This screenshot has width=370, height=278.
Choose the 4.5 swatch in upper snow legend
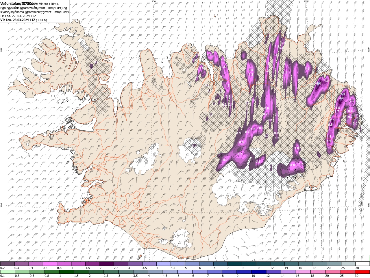(x=177, y=264)
